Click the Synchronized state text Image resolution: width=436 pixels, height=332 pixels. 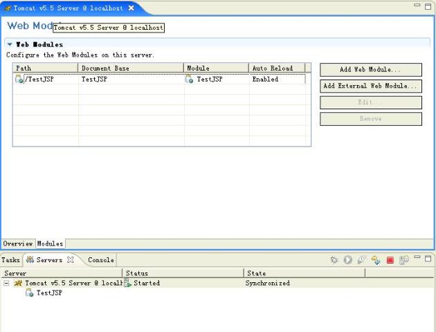tap(268, 283)
